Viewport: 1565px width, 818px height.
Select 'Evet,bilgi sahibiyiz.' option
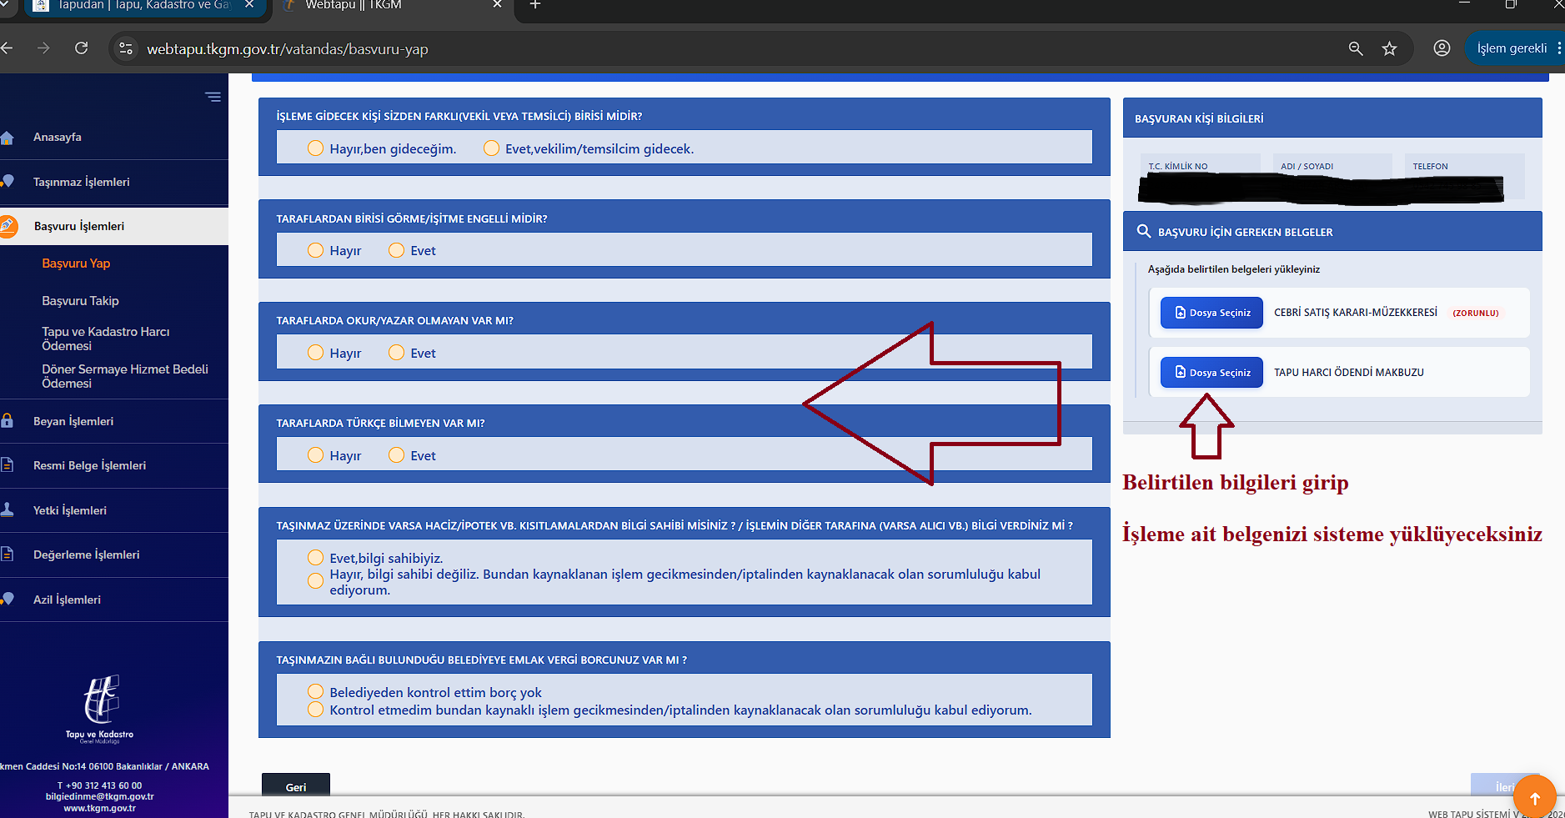tap(315, 558)
